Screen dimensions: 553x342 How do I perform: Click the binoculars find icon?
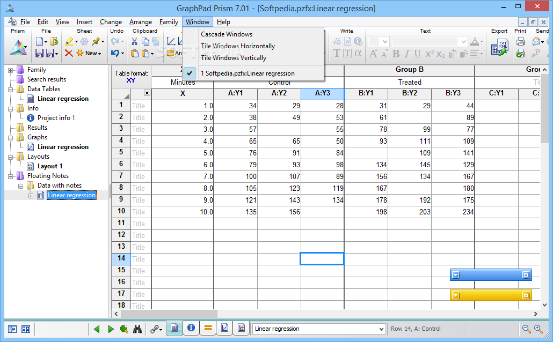137,329
